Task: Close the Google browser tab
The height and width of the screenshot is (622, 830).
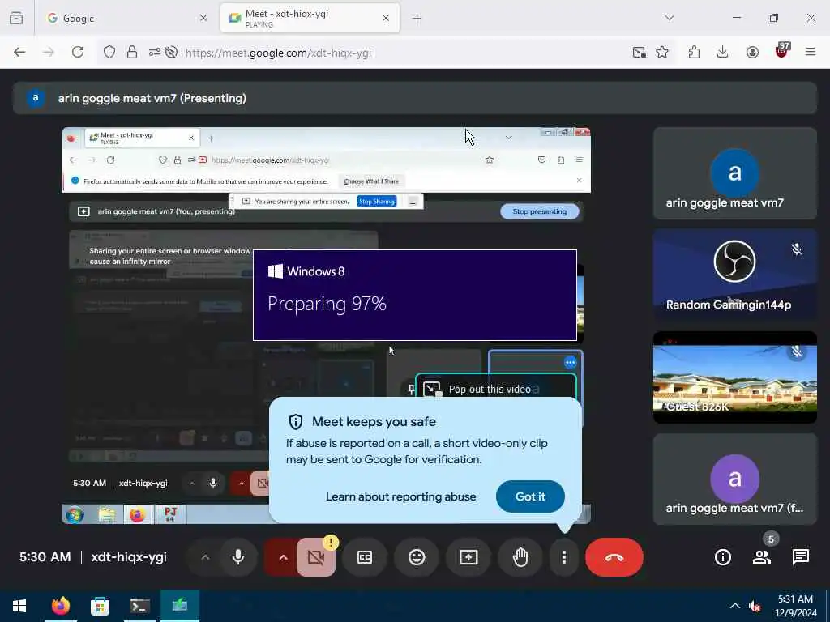Action: tap(203, 18)
